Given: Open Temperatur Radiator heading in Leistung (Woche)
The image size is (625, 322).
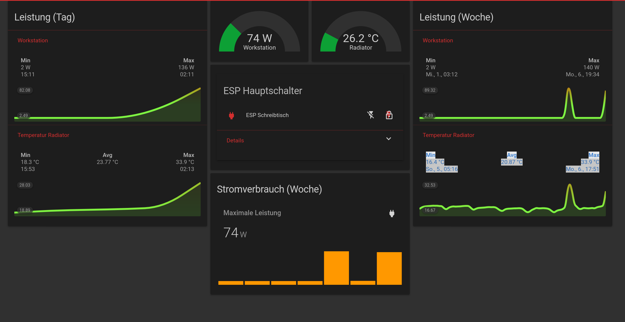Looking at the screenshot, I should point(448,135).
